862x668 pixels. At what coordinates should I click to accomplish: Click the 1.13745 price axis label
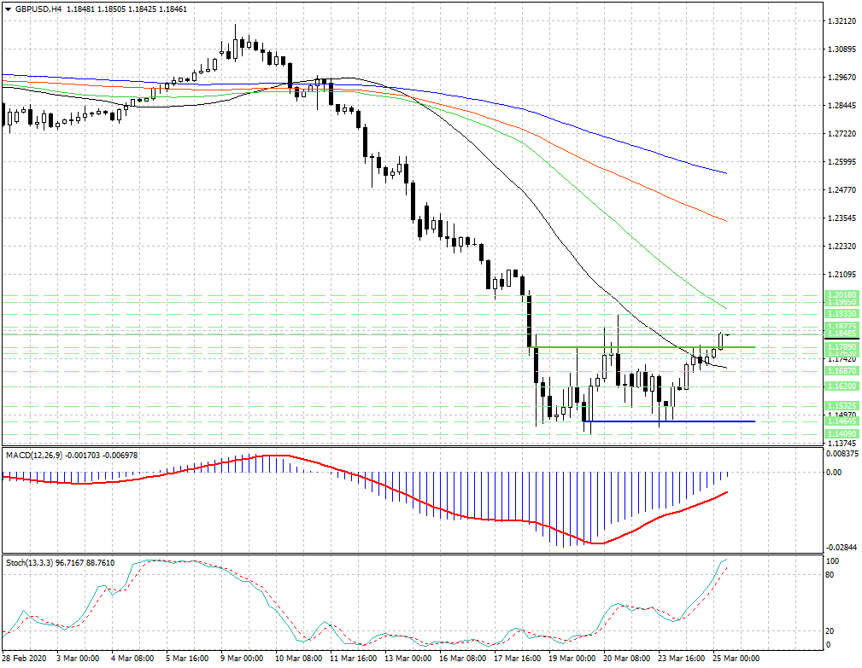[x=841, y=443]
